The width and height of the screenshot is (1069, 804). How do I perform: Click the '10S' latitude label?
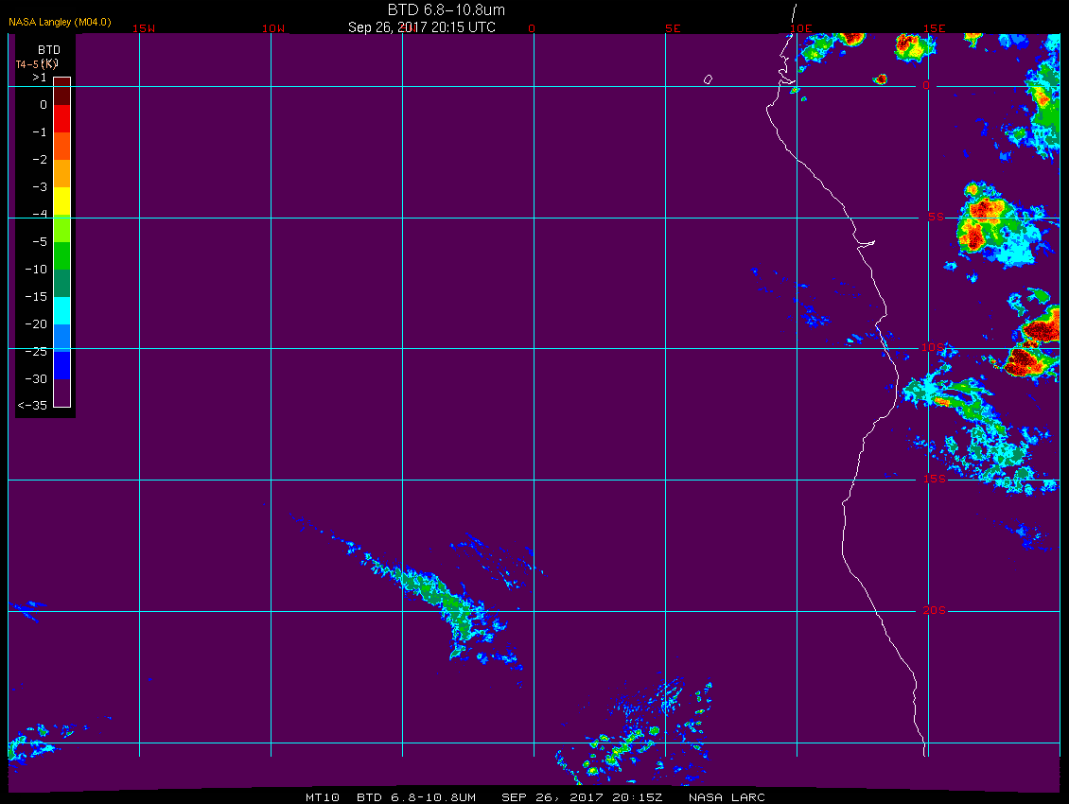coord(934,348)
